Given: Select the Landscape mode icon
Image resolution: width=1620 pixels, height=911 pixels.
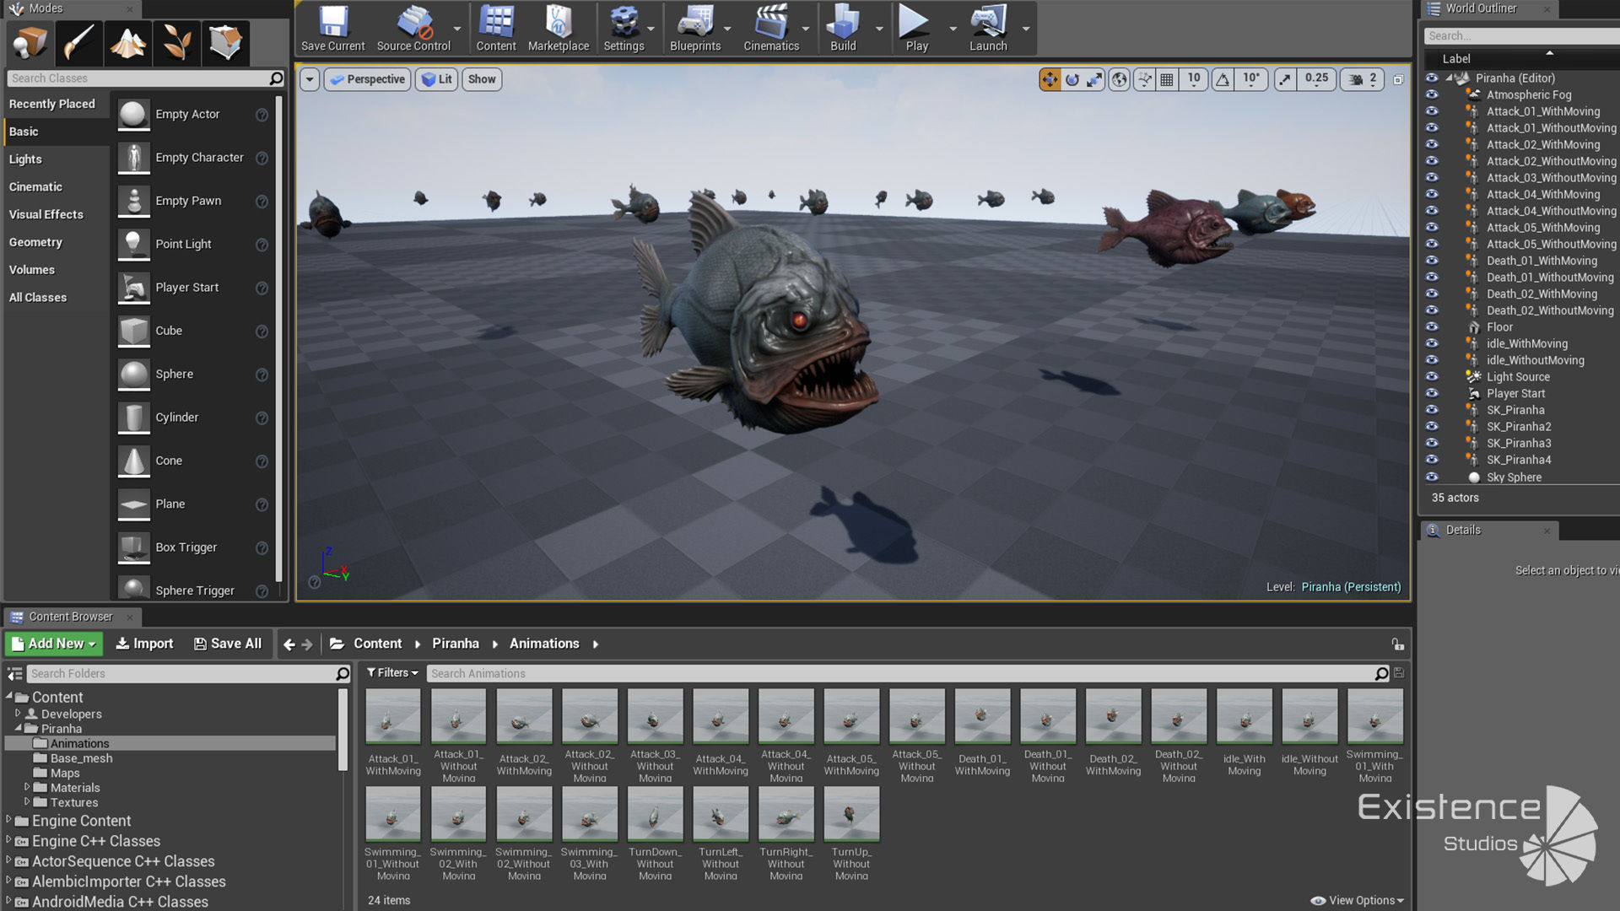Looking at the screenshot, I should 127,42.
